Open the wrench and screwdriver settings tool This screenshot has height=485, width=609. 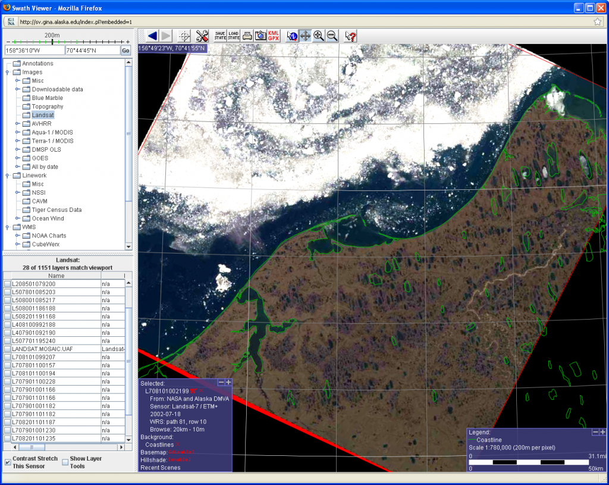pos(202,36)
